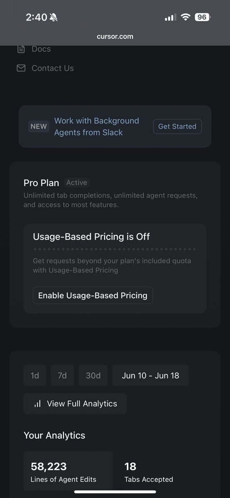The image size is (230, 498).
Task: Tap the cellular signal bars icon
Action: point(170,17)
